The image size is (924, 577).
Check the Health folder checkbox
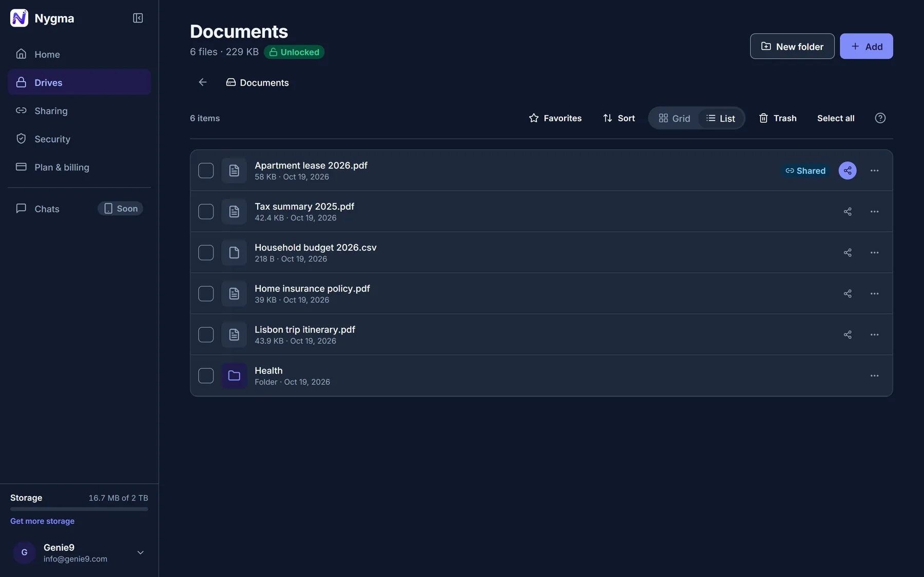click(206, 375)
